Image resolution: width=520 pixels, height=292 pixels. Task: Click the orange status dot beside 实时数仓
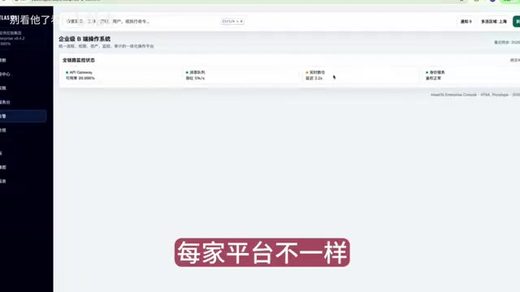(307, 72)
